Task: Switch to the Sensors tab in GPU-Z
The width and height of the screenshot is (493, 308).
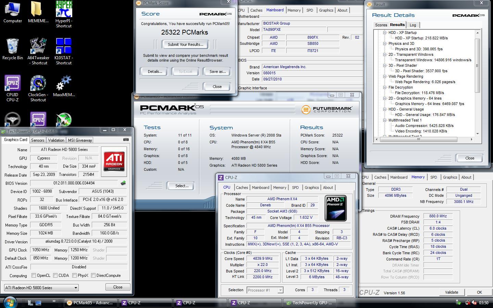Action: coord(38,140)
